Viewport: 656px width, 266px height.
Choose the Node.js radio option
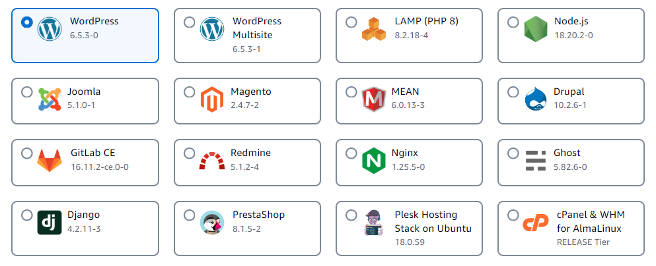pos(513,22)
